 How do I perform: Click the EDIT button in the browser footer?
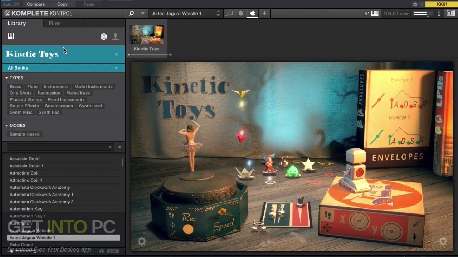(x=113, y=251)
